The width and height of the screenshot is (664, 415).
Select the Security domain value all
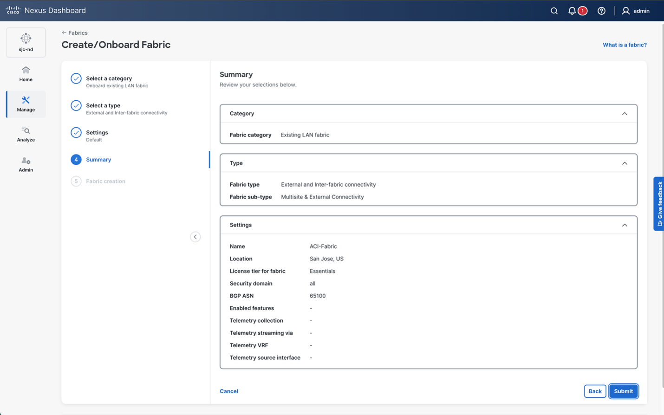point(312,284)
